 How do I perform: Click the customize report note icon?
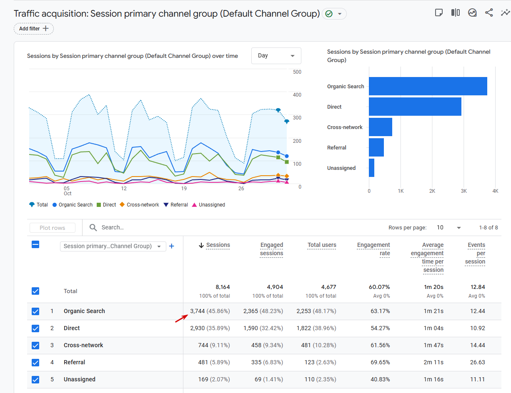click(x=438, y=12)
